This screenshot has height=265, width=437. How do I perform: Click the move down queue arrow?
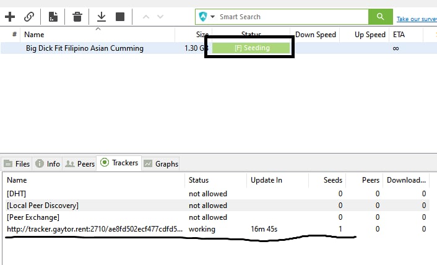click(160, 17)
